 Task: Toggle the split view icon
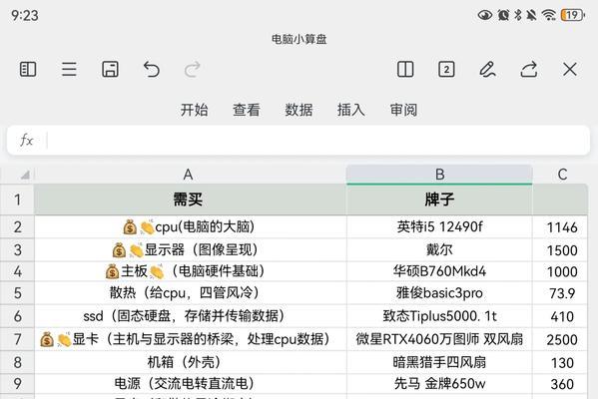tap(405, 70)
